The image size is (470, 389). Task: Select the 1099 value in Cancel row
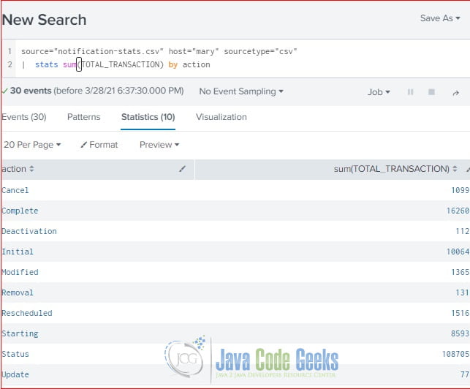(x=460, y=190)
